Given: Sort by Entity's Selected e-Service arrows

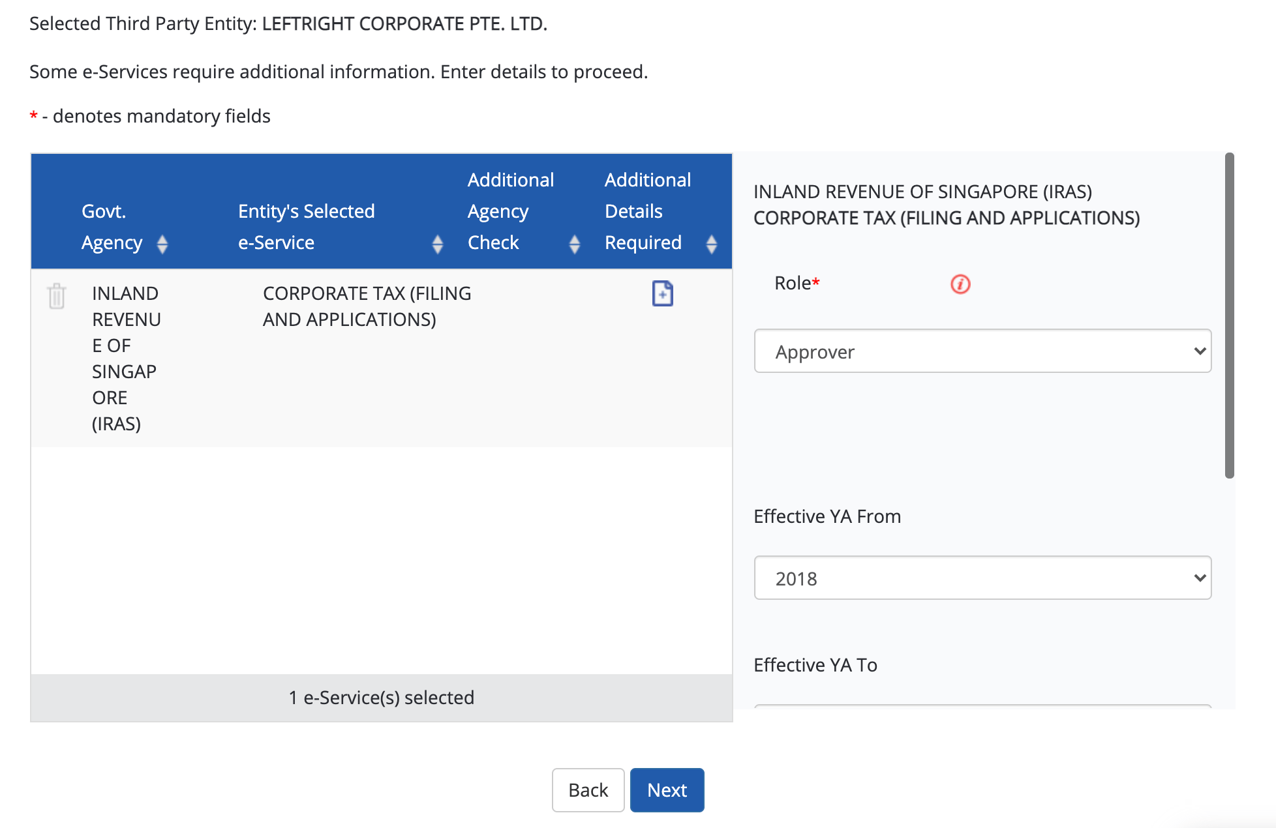Looking at the screenshot, I should [438, 244].
